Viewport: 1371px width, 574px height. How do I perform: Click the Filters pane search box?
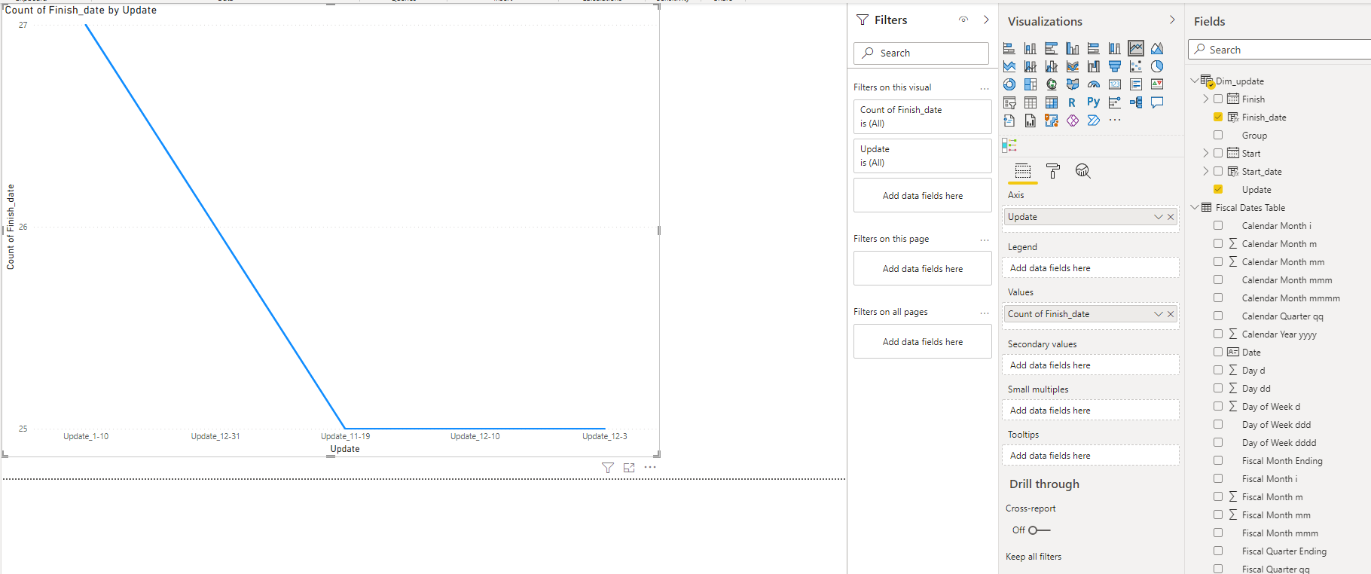(921, 53)
